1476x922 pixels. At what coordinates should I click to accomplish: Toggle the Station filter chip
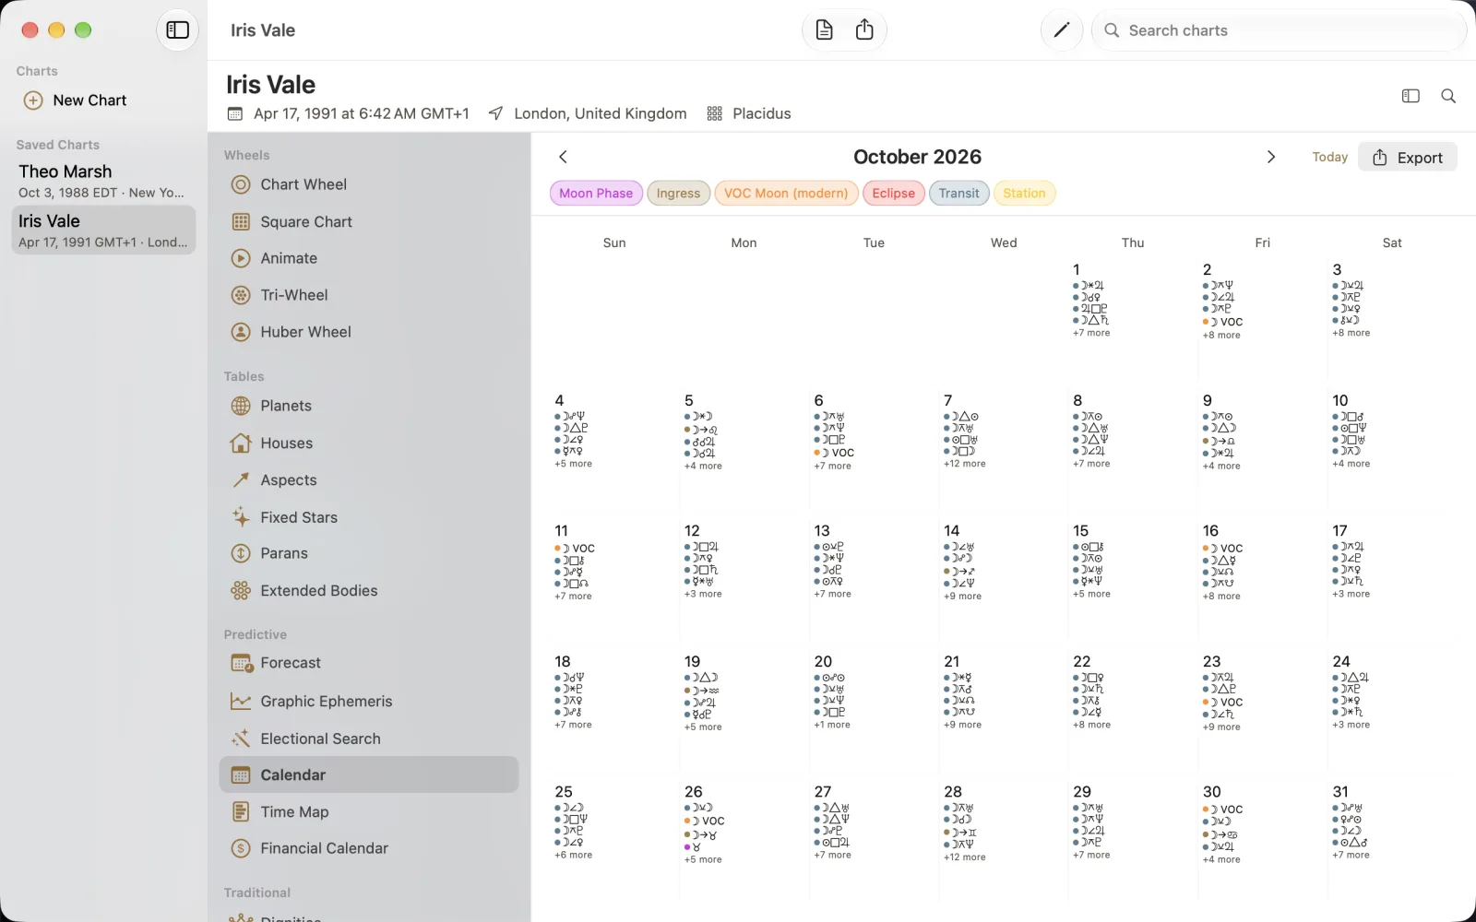point(1024,193)
